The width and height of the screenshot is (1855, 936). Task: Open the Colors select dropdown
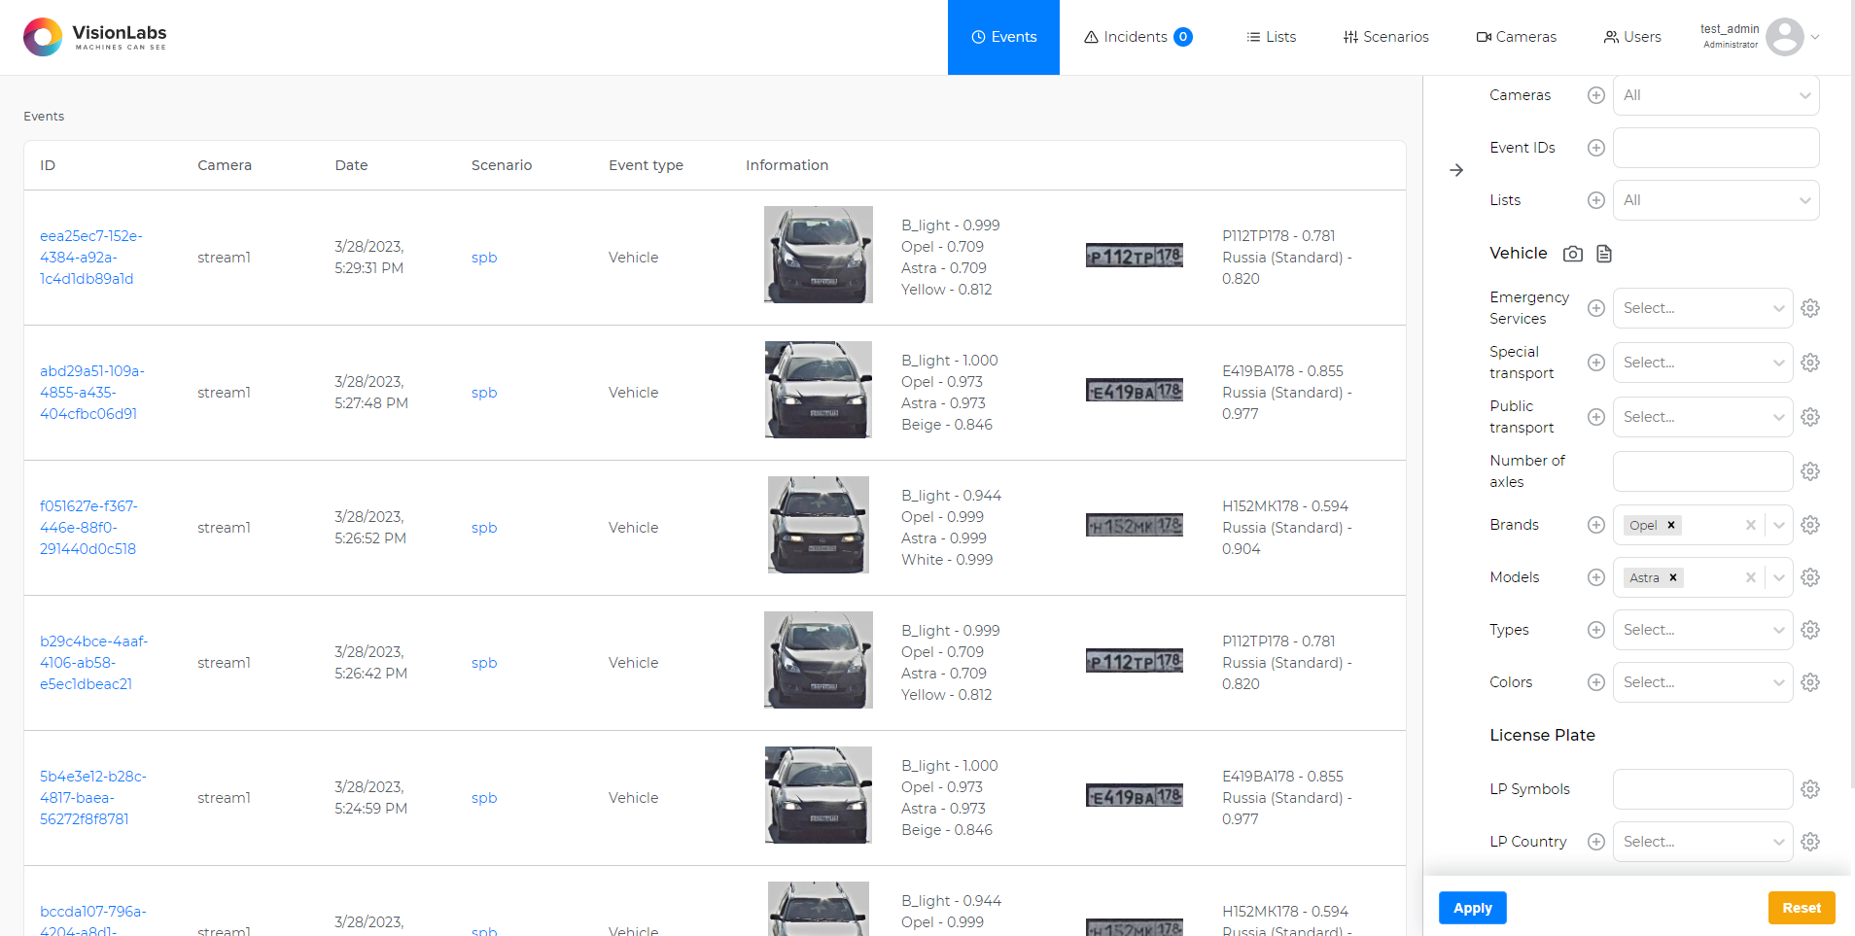[x=1703, y=682]
